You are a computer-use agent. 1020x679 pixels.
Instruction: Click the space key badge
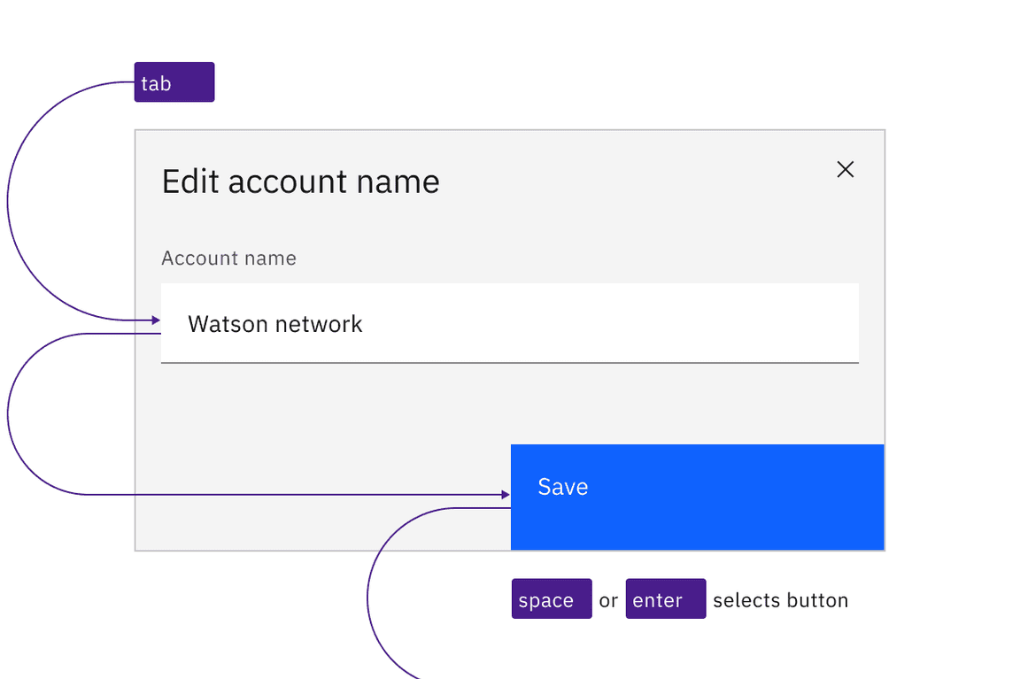pyautogui.click(x=551, y=599)
